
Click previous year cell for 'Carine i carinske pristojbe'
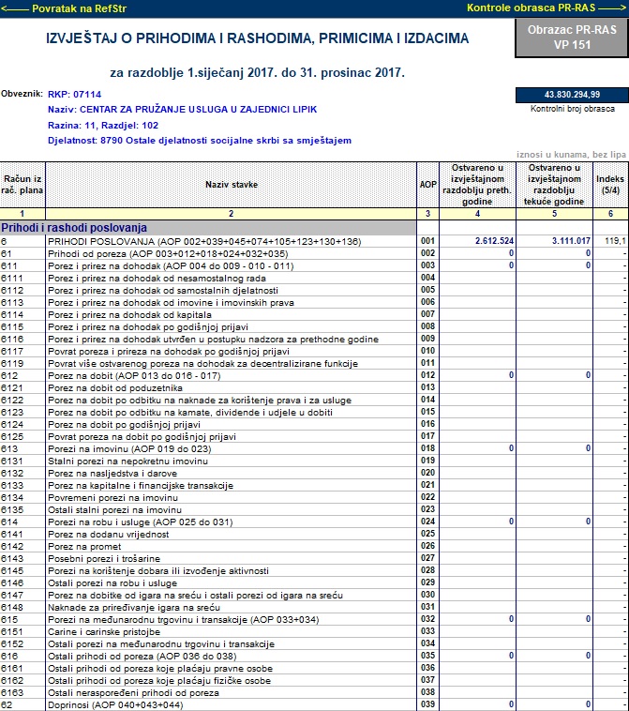point(478,631)
